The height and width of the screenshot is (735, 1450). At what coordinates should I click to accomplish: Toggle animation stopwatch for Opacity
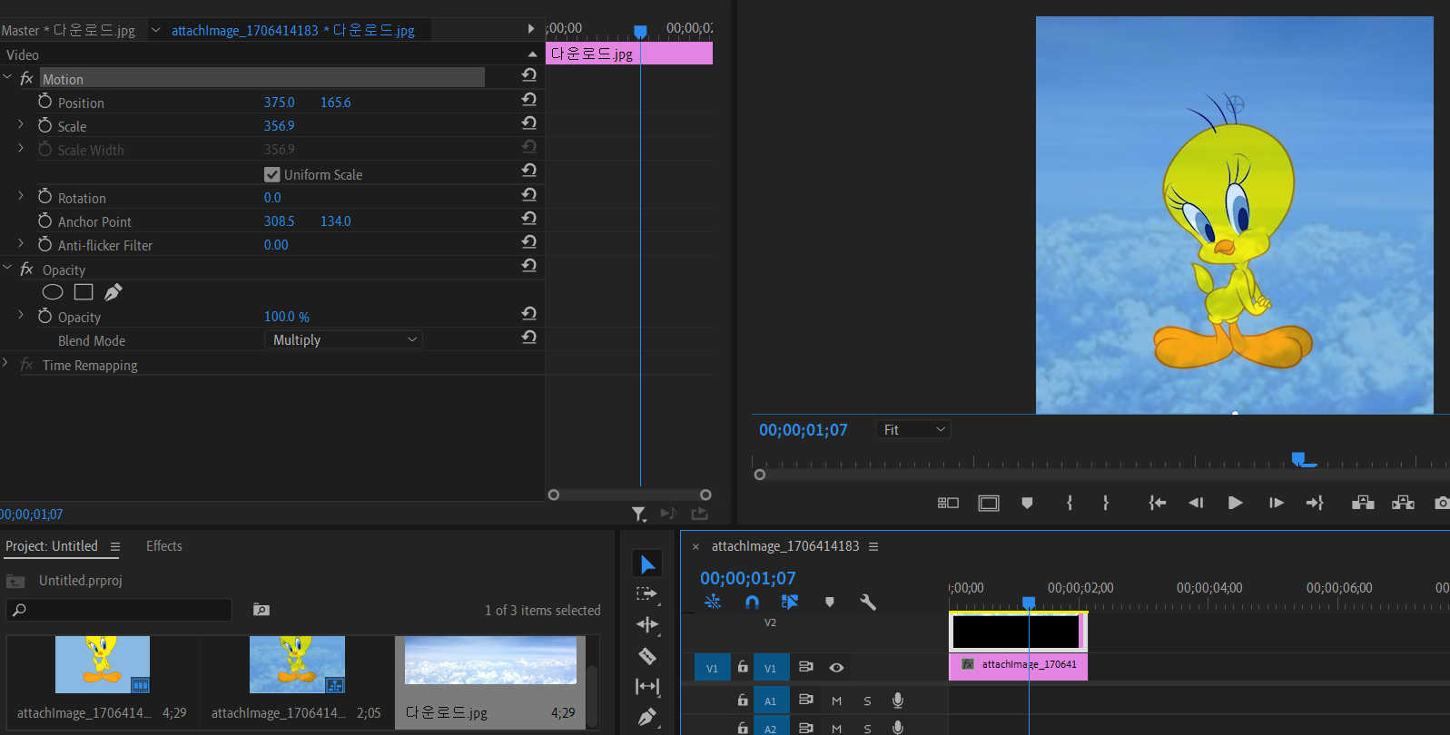pyautogui.click(x=44, y=315)
